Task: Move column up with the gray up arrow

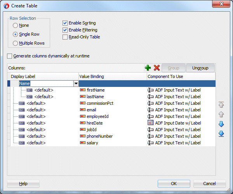Action: (221, 114)
